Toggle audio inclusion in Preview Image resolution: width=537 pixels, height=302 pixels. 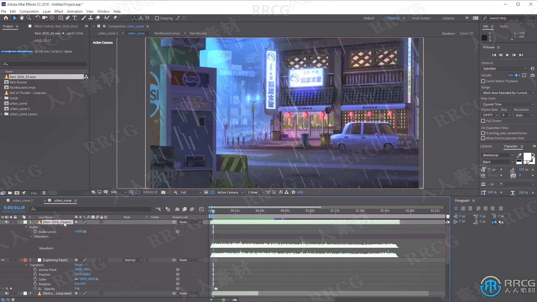click(517, 75)
